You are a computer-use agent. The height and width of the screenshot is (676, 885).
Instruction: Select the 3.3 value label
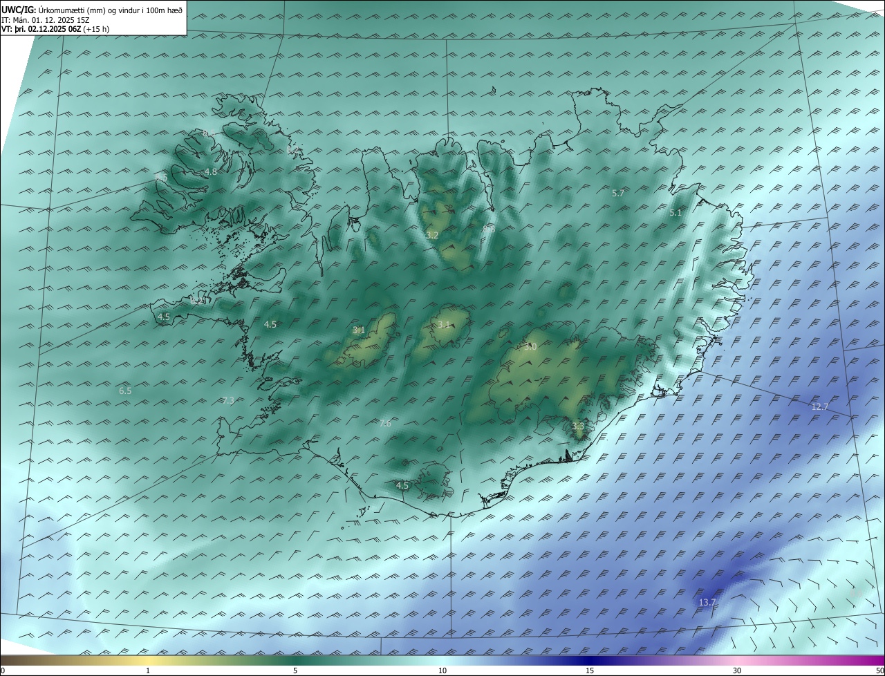pos(578,426)
